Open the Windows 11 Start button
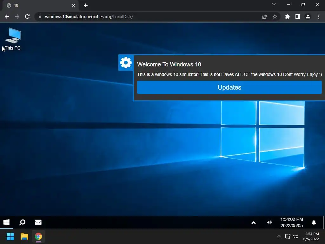 pos(10,236)
